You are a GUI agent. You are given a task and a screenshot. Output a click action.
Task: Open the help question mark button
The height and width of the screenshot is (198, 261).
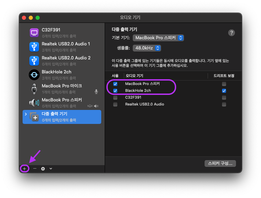point(231,33)
